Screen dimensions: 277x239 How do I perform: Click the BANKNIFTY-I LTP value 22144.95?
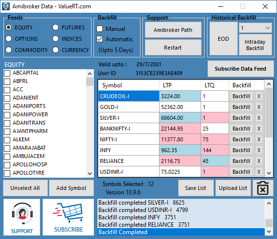pyautogui.click(x=180, y=129)
